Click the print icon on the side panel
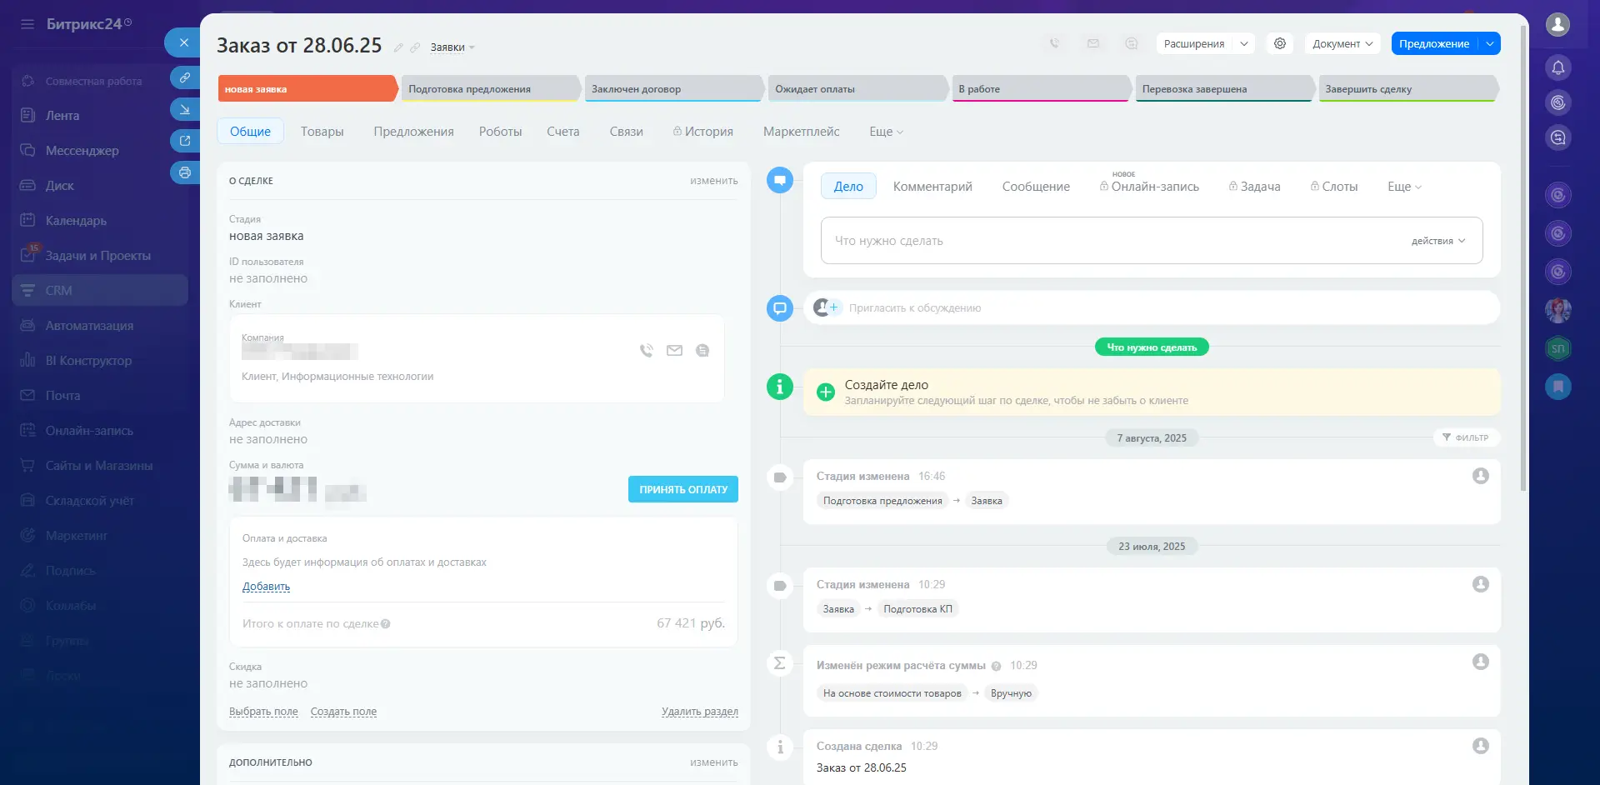 point(184,172)
